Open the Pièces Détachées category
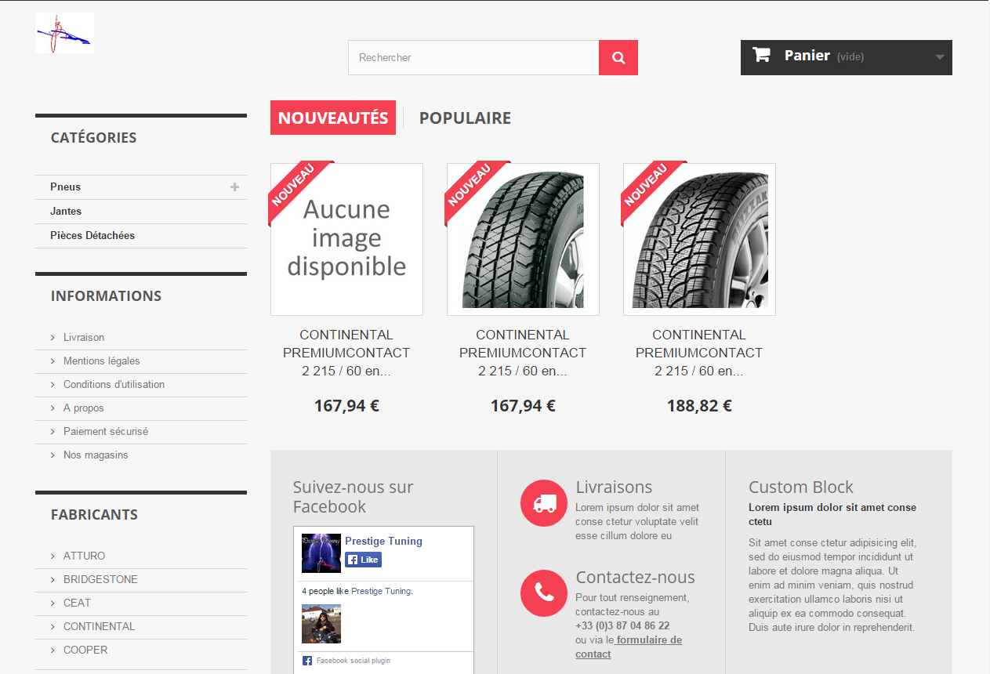Viewport: 990px width, 674px height. click(x=92, y=235)
